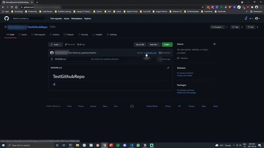Open Visual Studio Code from taskbar
This screenshot has height=148, width=264.
[x=131, y=145]
